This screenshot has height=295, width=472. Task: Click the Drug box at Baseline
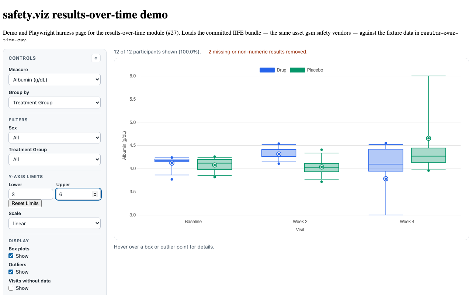pyautogui.click(x=172, y=160)
